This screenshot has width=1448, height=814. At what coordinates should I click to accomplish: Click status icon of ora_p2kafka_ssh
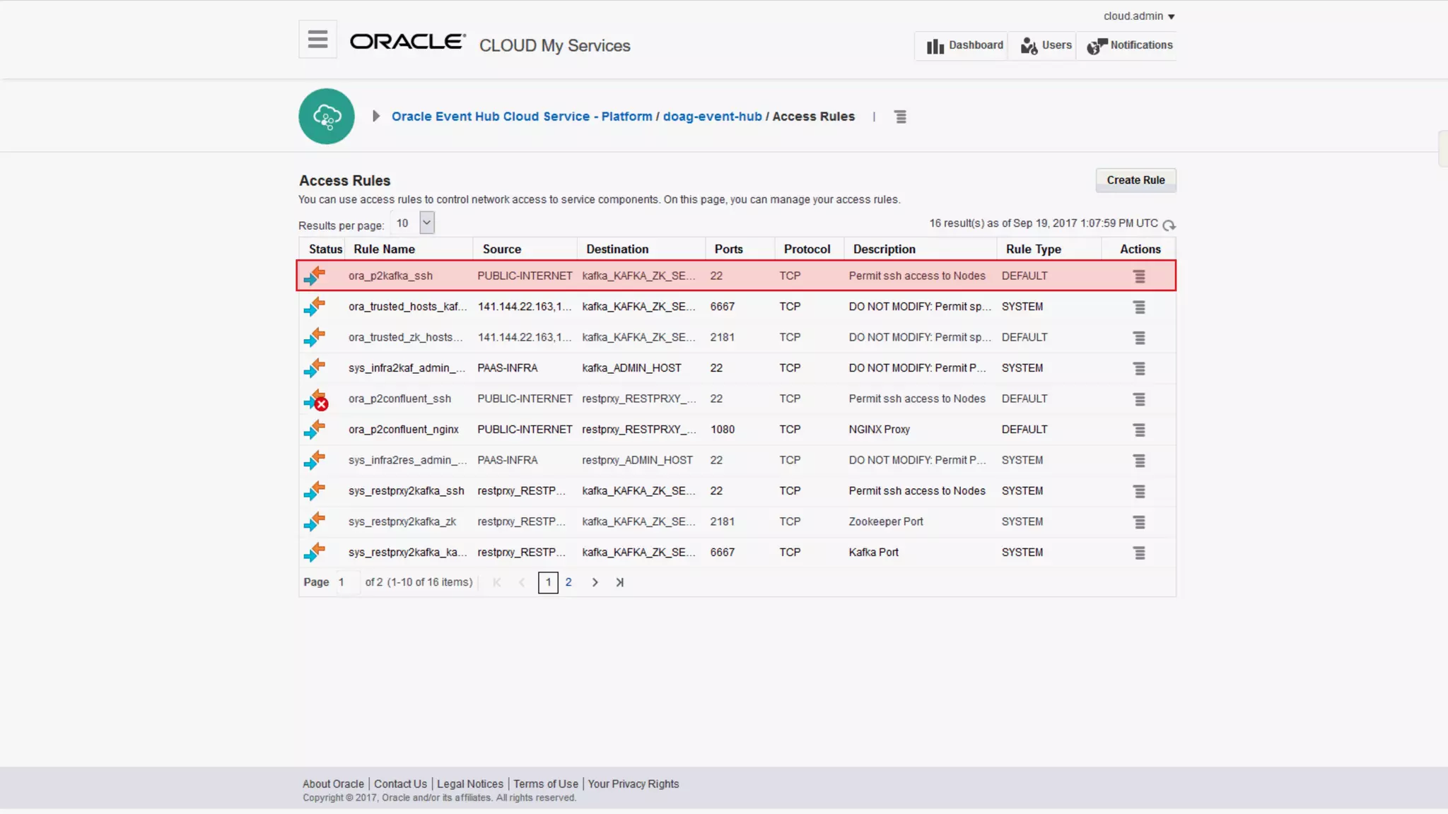click(315, 276)
